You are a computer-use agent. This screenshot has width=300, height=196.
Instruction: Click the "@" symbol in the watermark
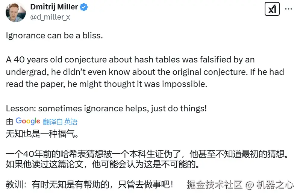pos(250,185)
